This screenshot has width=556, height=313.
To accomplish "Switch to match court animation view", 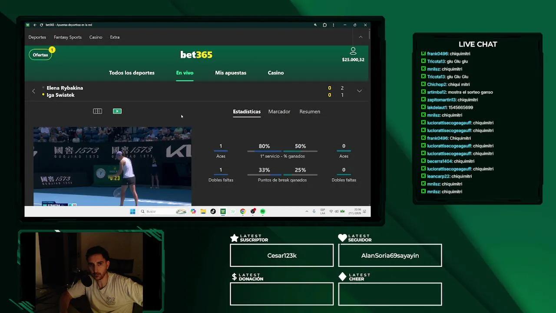I will pyautogui.click(x=97, y=111).
